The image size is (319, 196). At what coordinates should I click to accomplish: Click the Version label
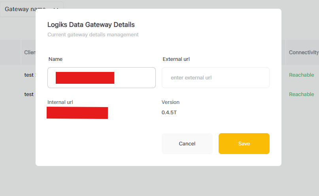(170, 102)
